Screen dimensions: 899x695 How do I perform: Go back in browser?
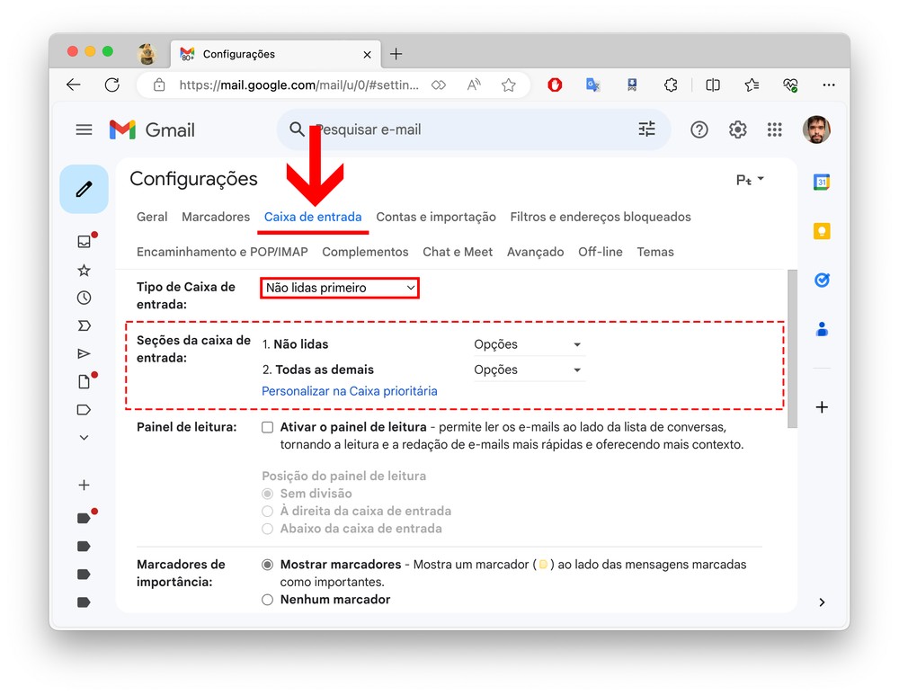tap(74, 85)
